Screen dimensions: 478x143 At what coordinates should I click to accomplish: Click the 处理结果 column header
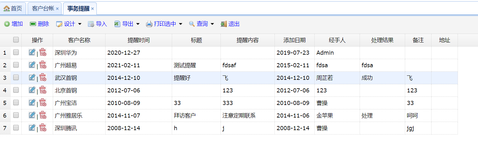point(382,40)
